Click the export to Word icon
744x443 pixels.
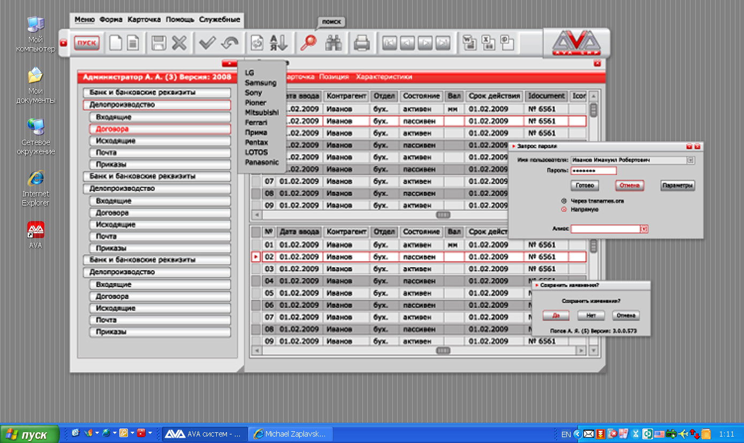coord(469,43)
